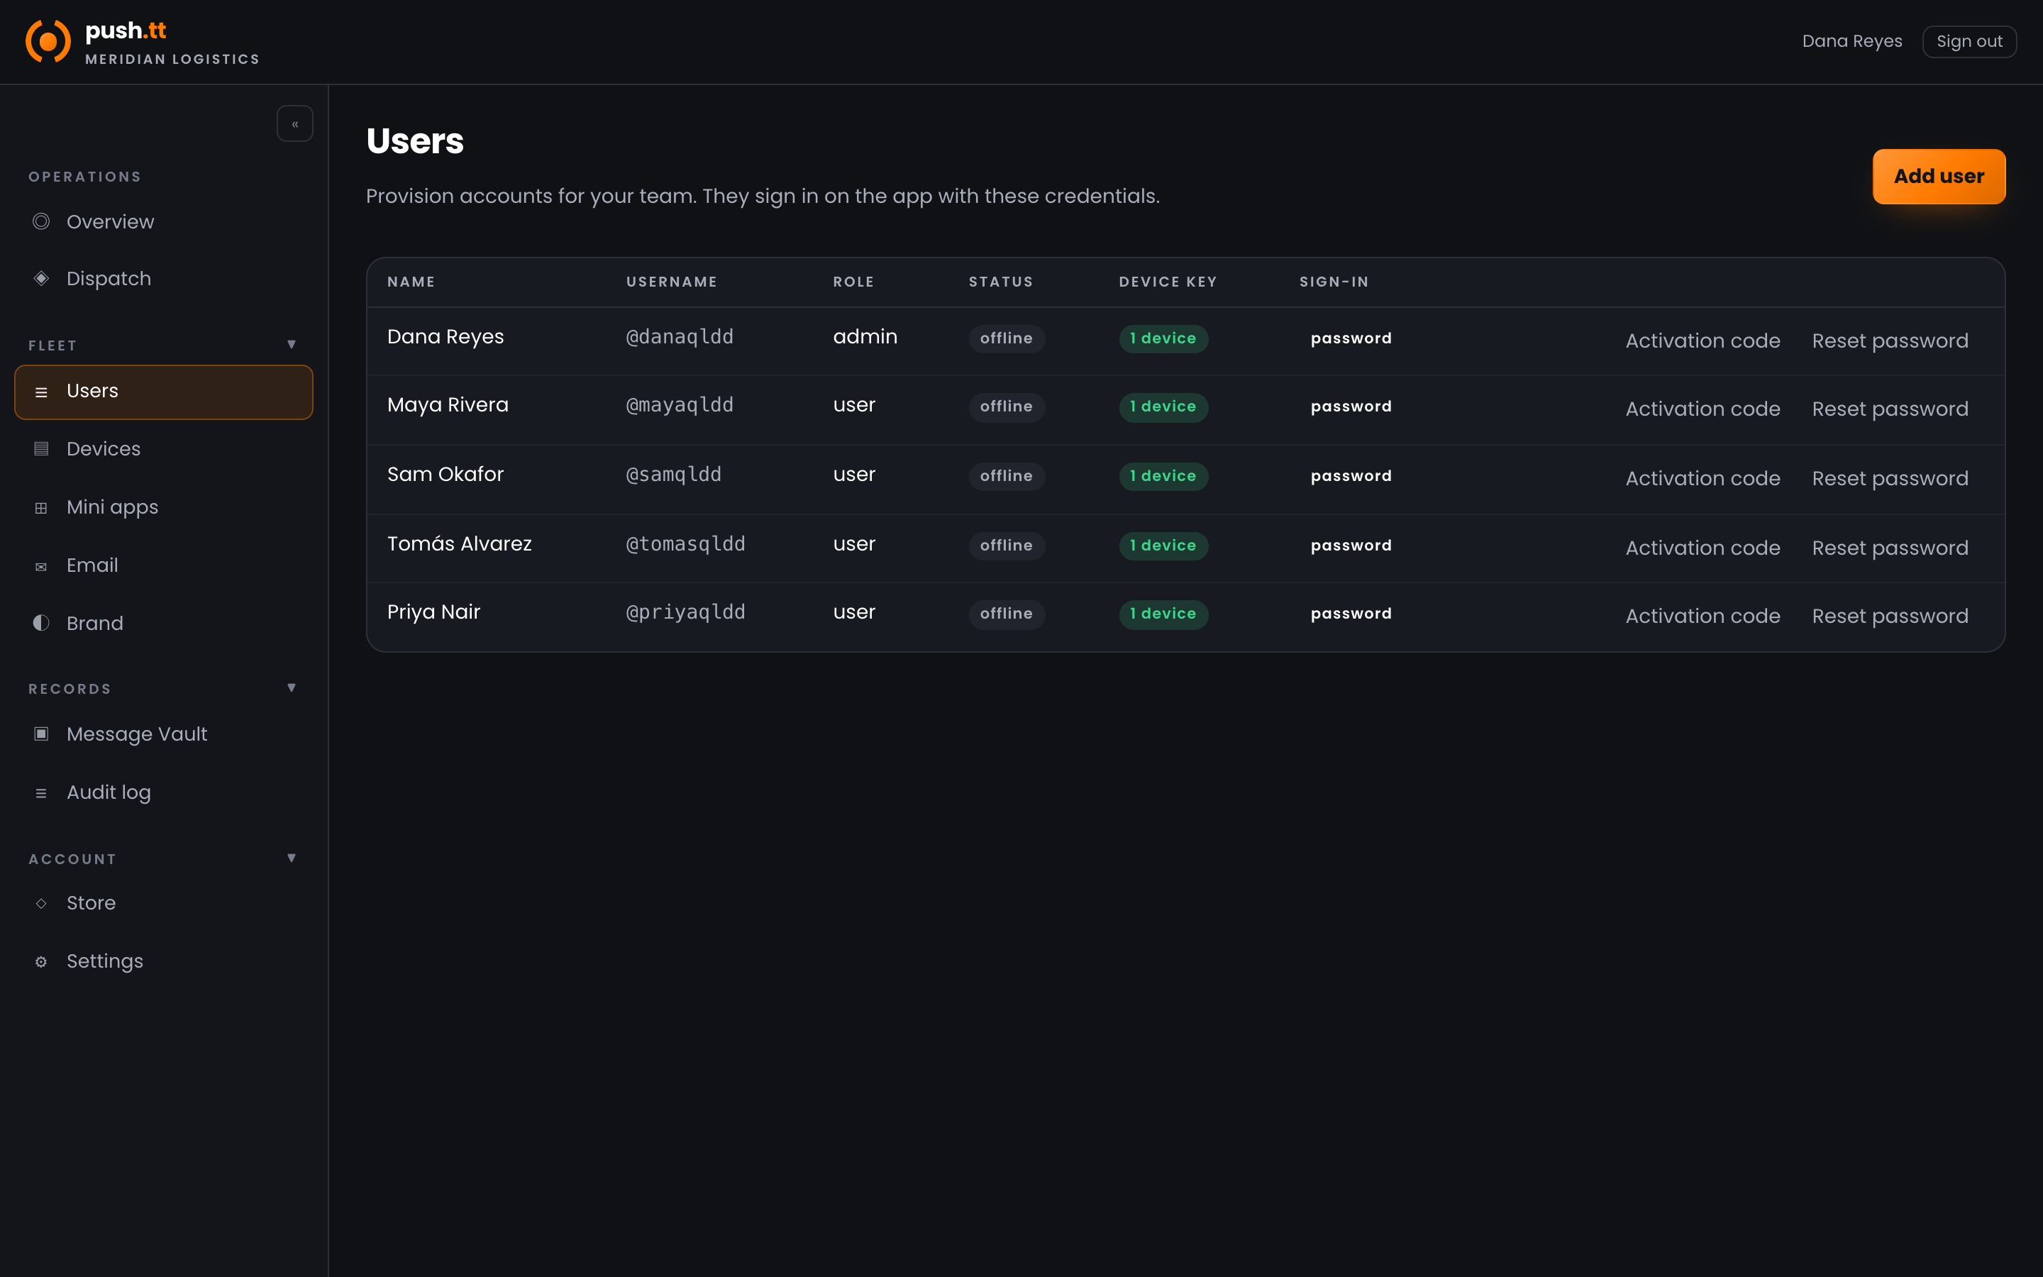Click the password sign-in label for Maya Rivera

click(x=1351, y=407)
